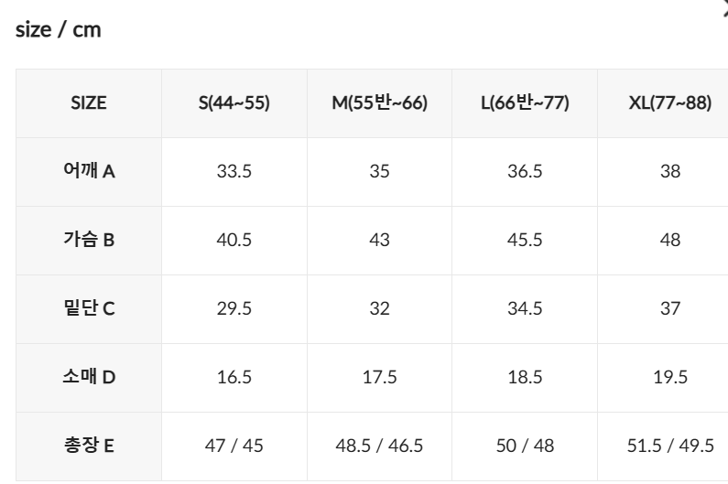Click the 43 chest value for M

[379, 240]
